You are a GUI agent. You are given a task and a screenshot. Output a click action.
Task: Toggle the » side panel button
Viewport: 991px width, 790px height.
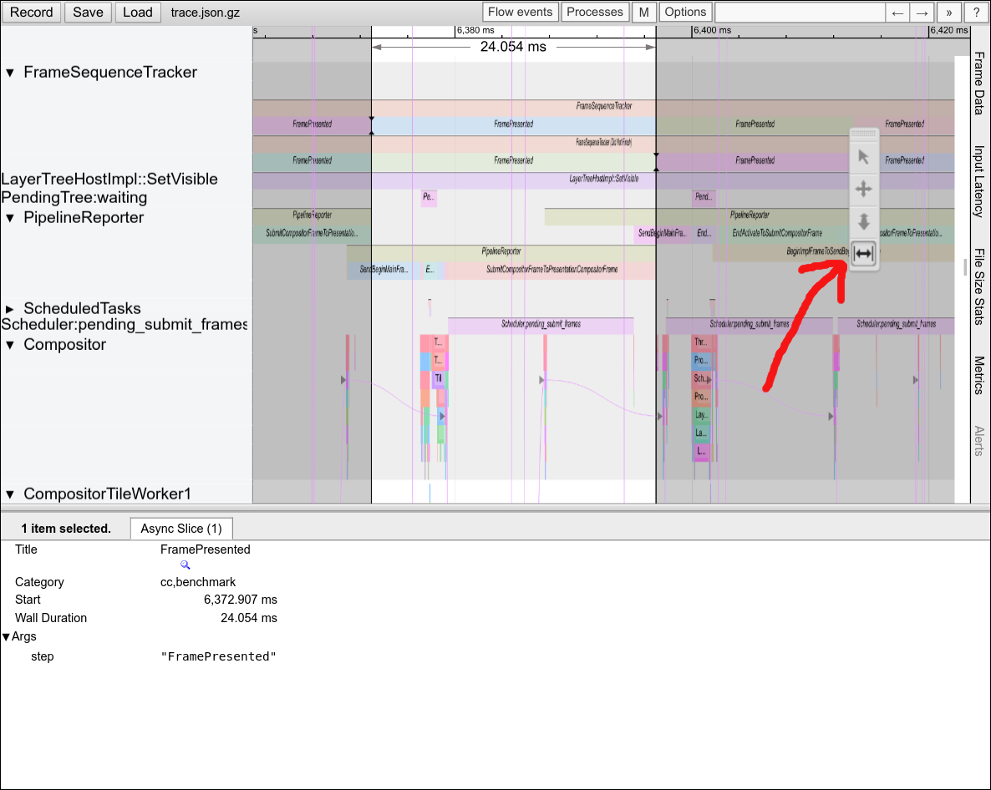[949, 13]
